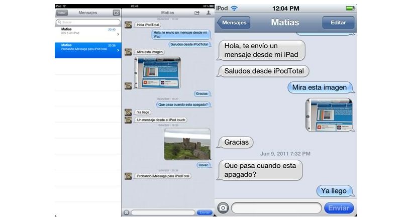The image size is (412, 221).
Task: Select iPod bubble 'Que pasa cuando esta apagado?'
Action: coord(260,170)
